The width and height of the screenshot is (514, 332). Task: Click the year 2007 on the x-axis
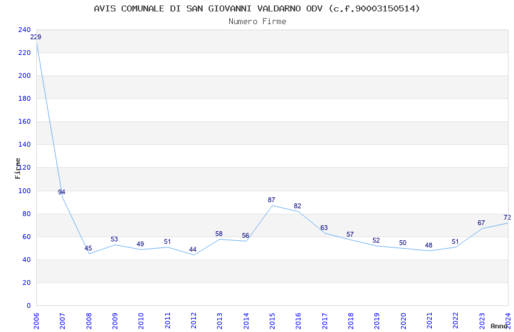coord(62,321)
